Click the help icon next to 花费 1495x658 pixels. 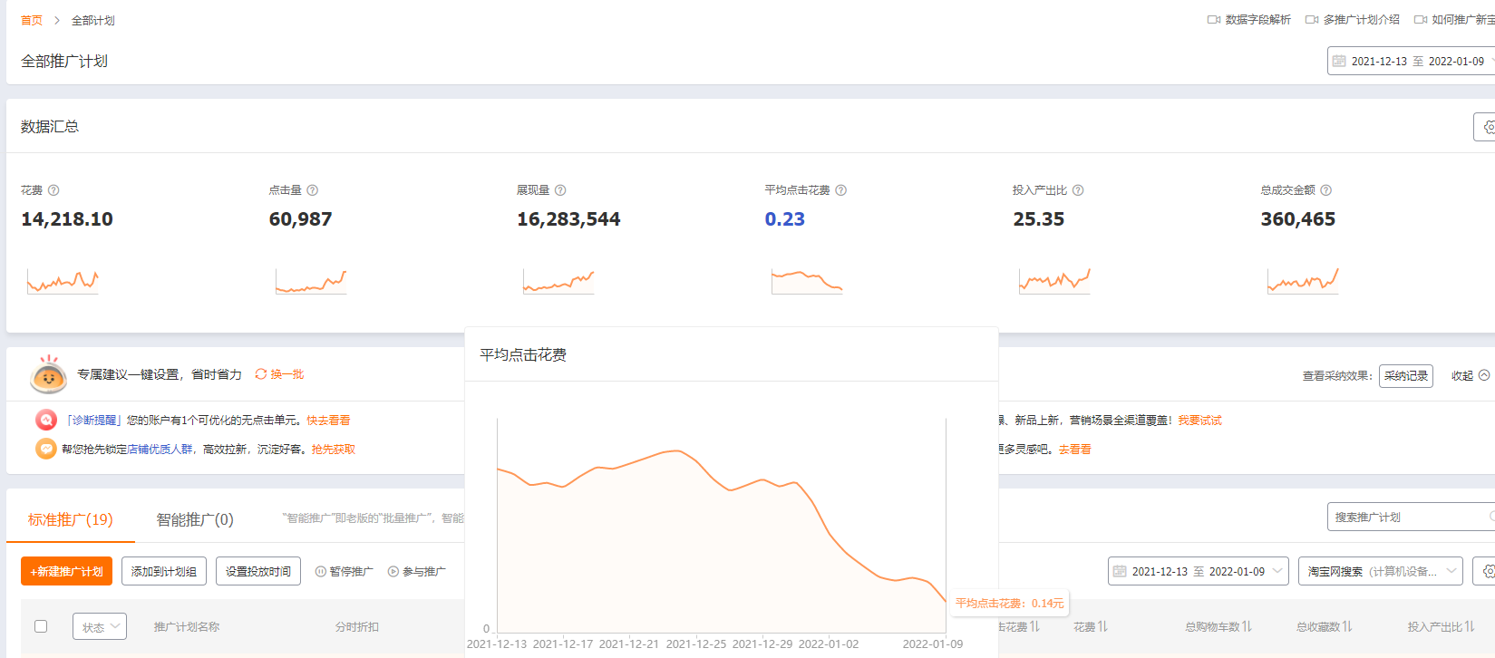point(53,190)
